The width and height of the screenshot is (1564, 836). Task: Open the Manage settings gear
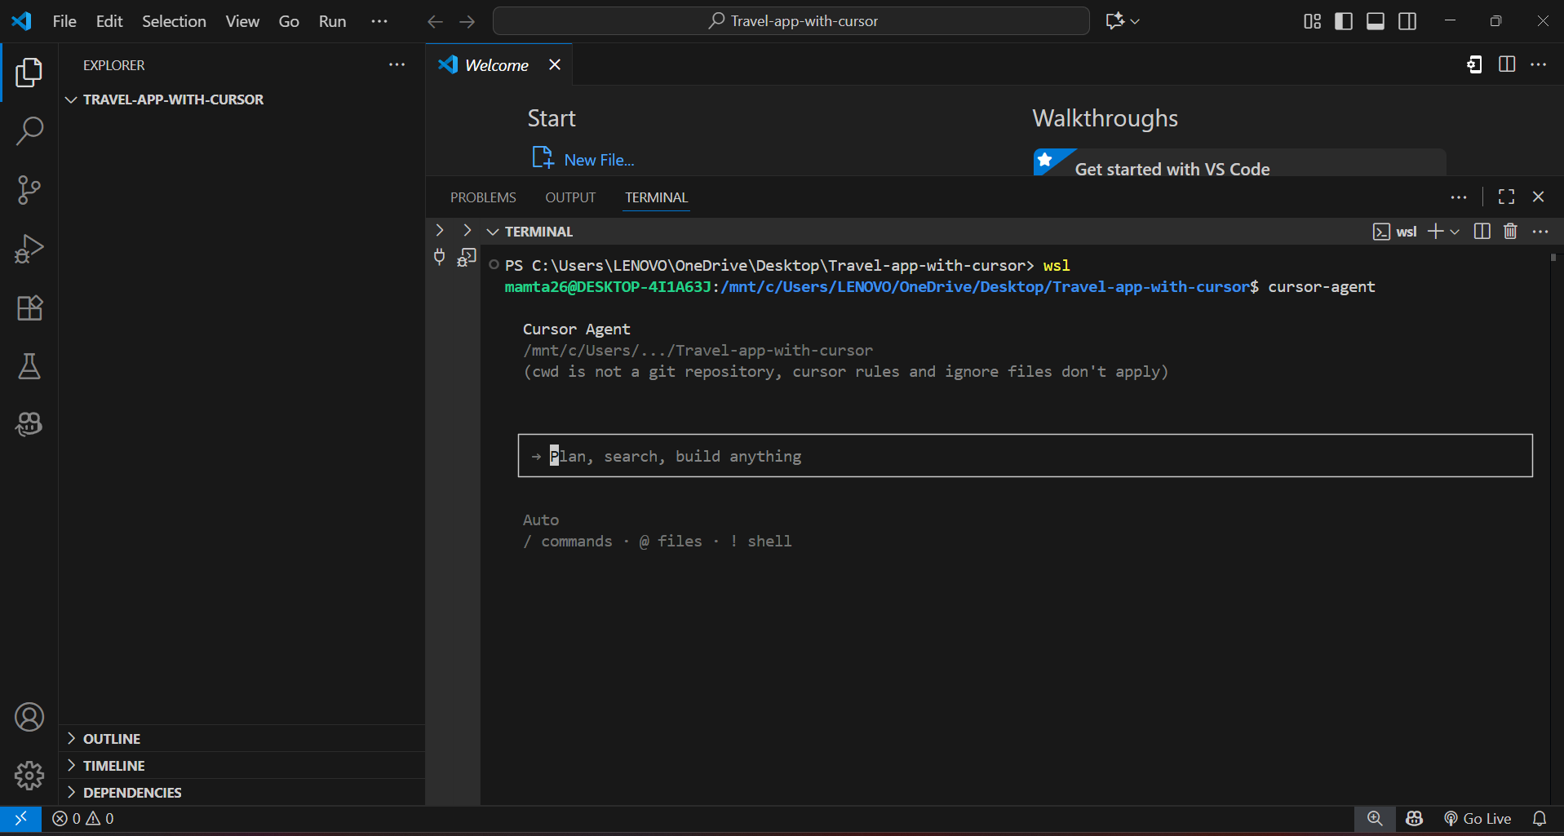click(x=29, y=776)
